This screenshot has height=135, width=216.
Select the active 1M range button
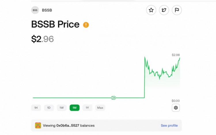pos(75,108)
